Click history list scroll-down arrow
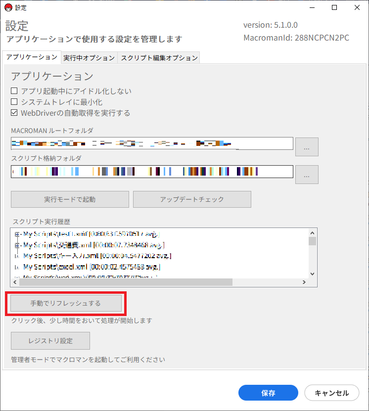This screenshot has height=411, width=369. [x=313, y=274]
